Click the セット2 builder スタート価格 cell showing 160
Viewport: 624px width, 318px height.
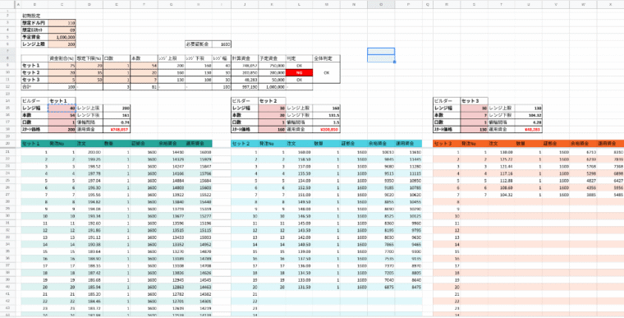pos(272,130)
